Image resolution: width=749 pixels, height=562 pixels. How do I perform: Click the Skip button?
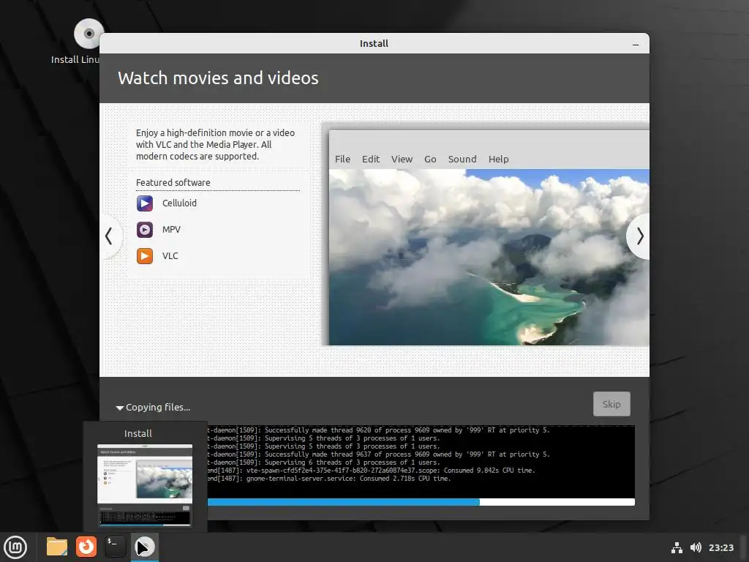pos(611,404)
